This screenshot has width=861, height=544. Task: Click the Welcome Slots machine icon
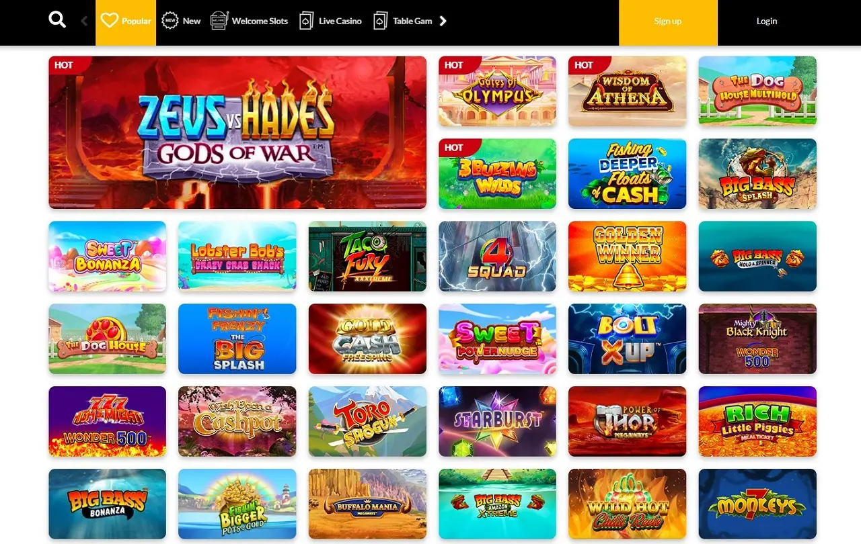point(219,21)
